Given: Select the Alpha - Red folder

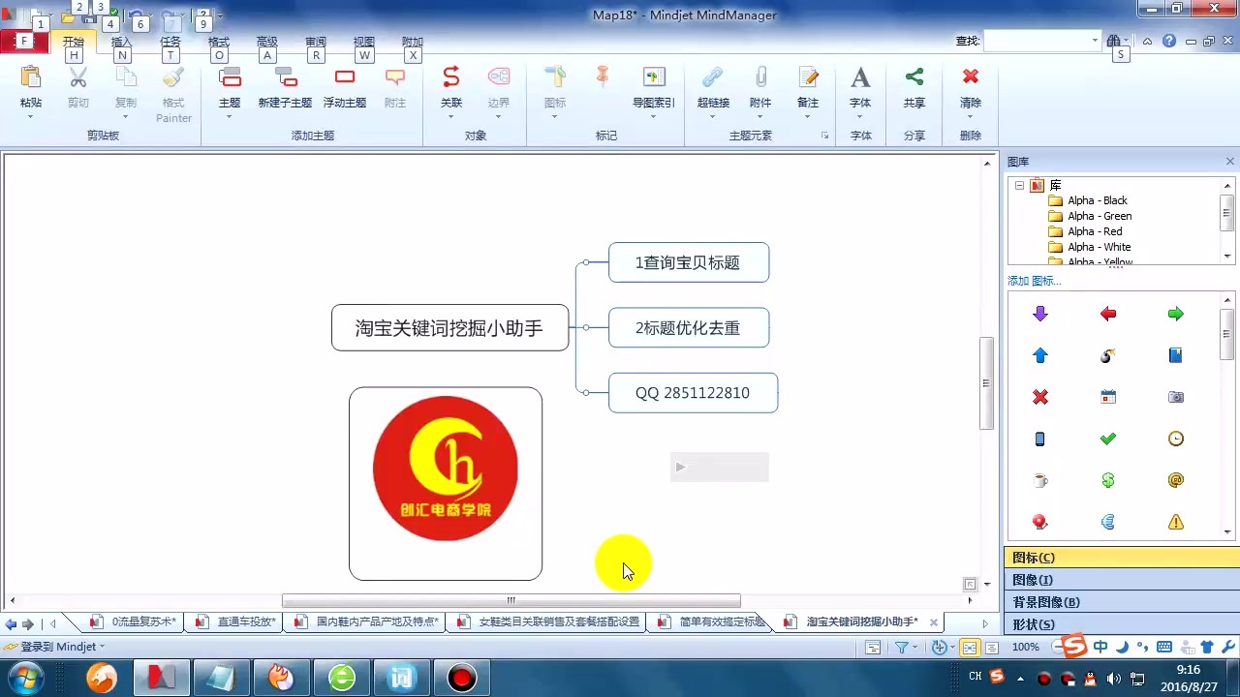Looking at the screenshot, I should tap(1095, 231).
